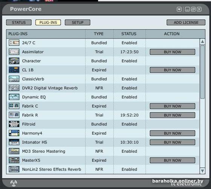Viewport: 211px width, 189px height.
Task: Click BUY NOW for Fabrik C
Action: (173, 106)
